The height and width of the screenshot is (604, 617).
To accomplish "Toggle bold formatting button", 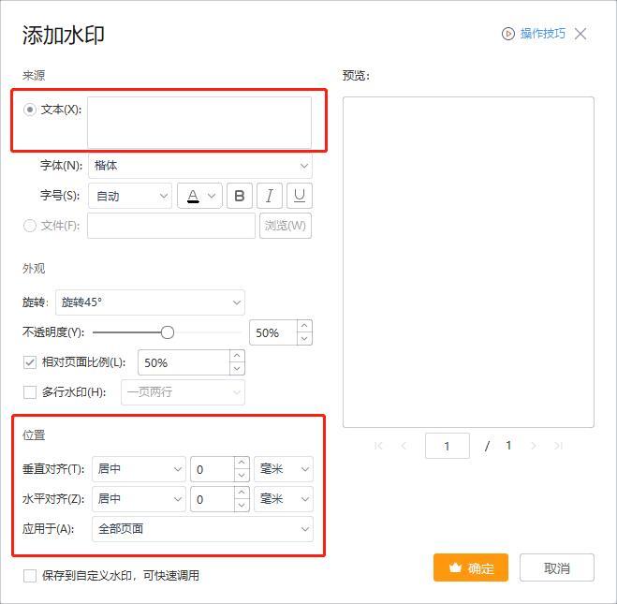I will (240, 196).
